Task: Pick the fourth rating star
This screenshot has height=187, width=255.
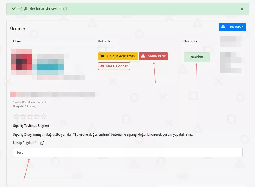Action: (37, 117)
